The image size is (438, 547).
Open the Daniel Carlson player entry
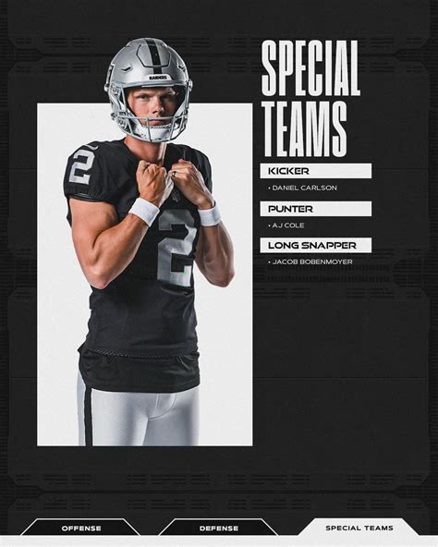coord(302,188)
